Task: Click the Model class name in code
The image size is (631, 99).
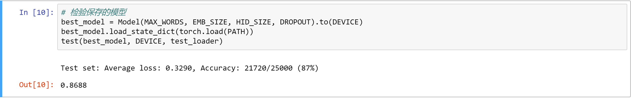Action: tap(129, 22)
